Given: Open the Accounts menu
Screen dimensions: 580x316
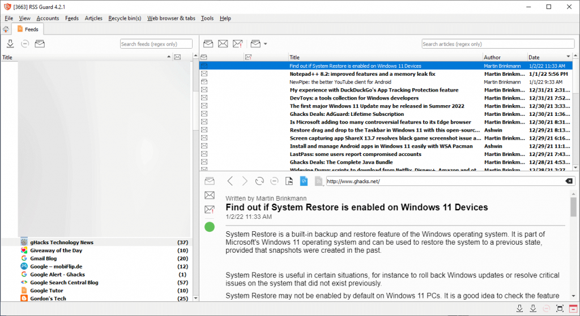Looking at the screenshot, I should 48,18.
